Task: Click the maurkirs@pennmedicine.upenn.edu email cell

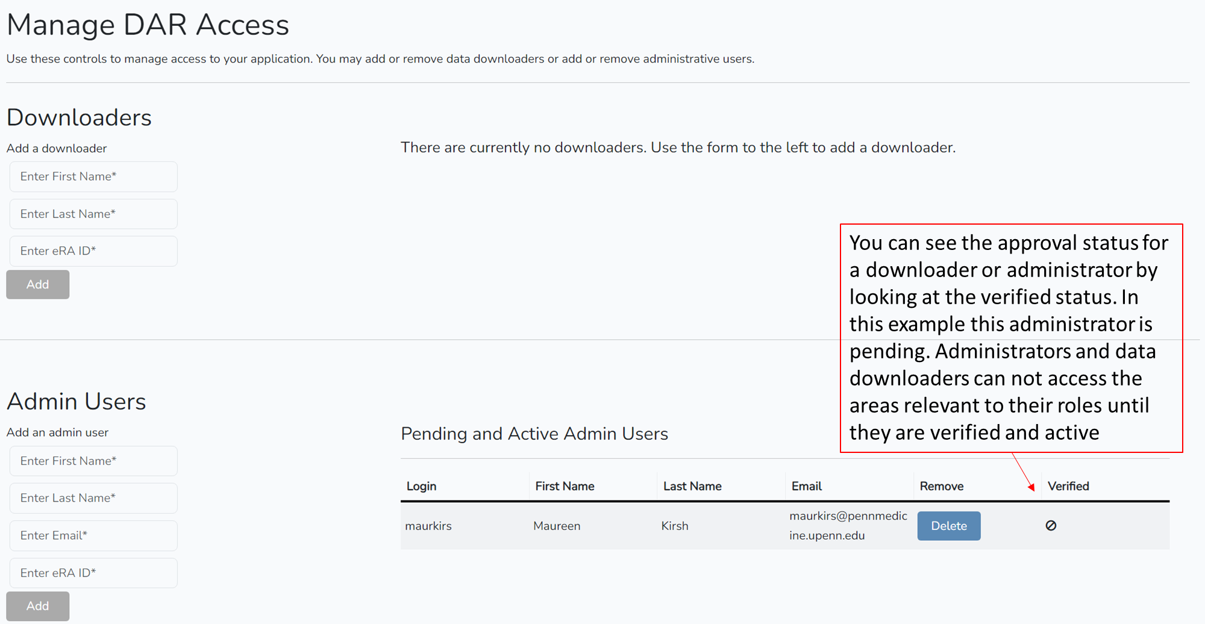Action: pyautogui.click(x=848, y=526)
